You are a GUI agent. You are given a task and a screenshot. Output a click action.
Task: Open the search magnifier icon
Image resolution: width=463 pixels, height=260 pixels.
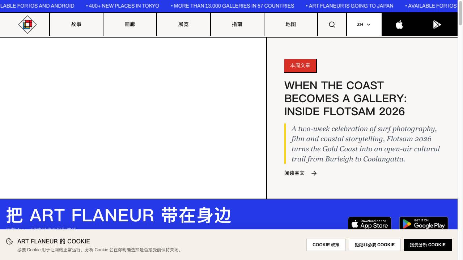coord(332,25)
